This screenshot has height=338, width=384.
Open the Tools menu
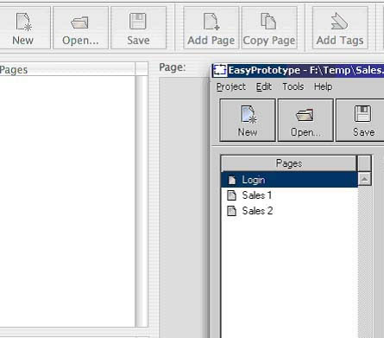click(293, 86)
